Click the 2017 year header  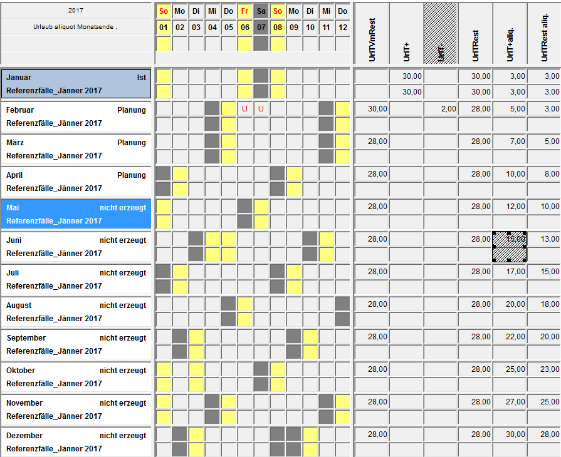[76, 11]
